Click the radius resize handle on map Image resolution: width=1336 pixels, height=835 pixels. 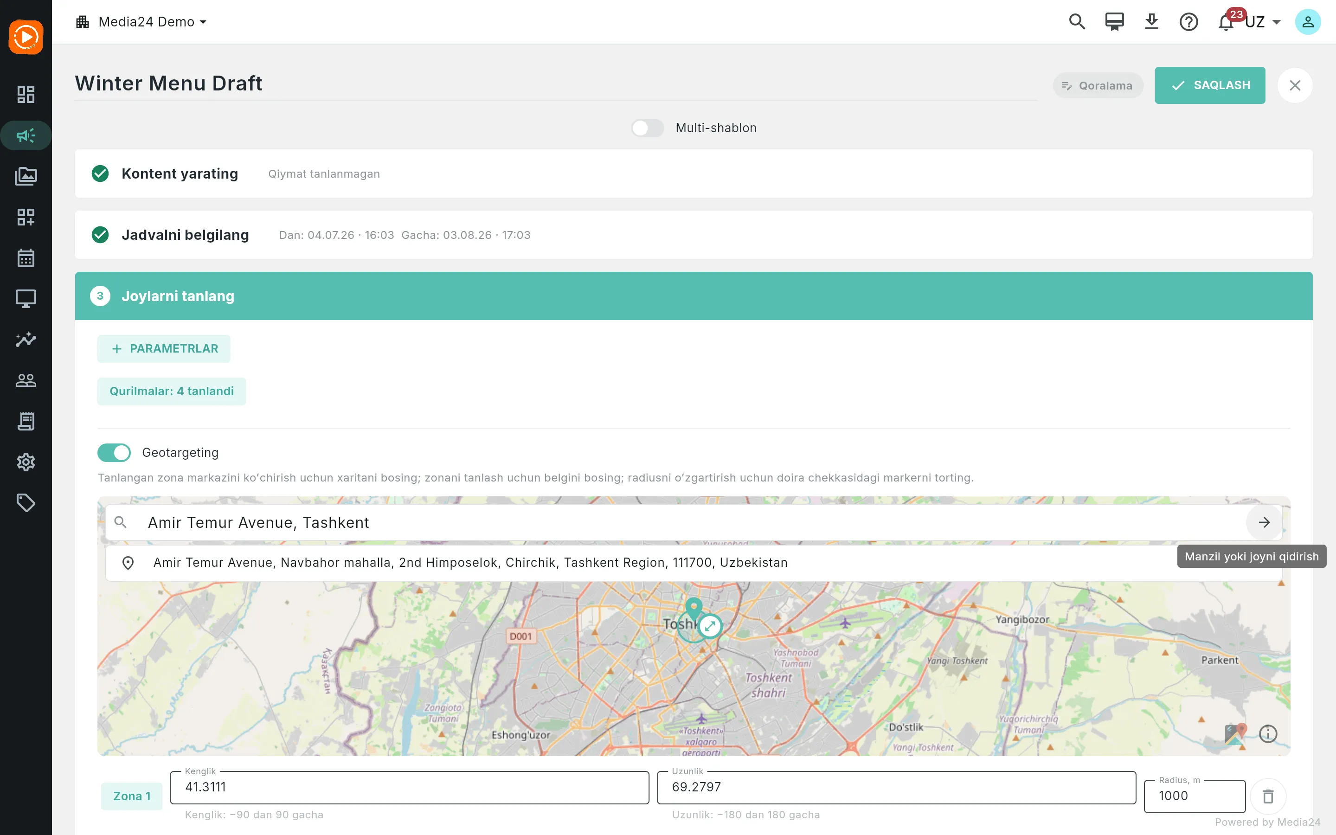click(x=710, y=626)
